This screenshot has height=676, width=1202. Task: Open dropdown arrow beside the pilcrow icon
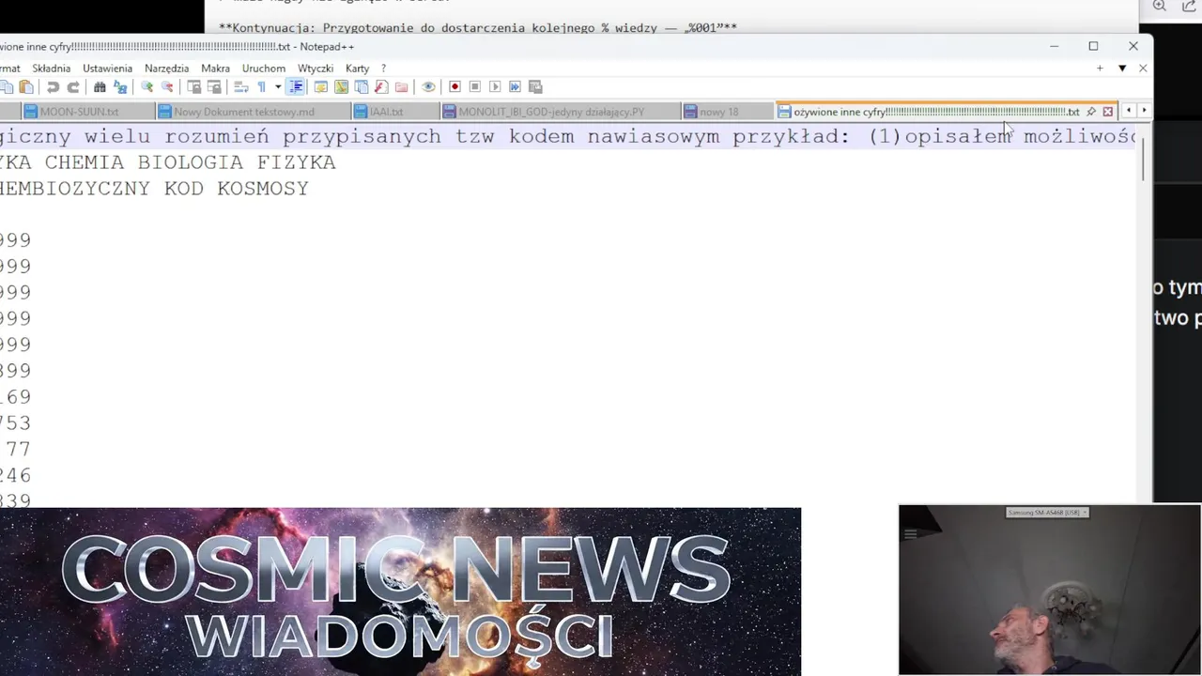click(x=278, y=87)
